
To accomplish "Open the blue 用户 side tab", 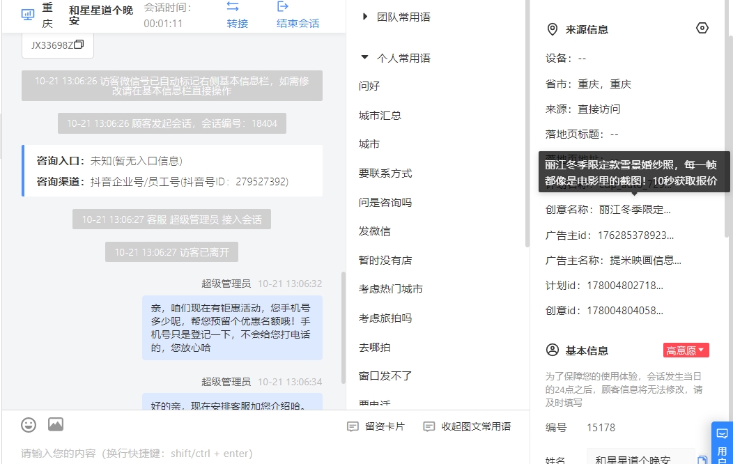I will [x=723, y=443].
